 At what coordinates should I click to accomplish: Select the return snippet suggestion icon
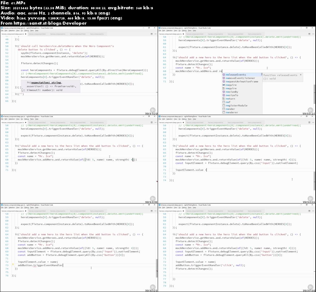[x=224, y=99]
